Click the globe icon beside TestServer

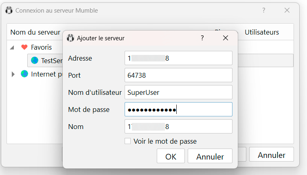coord(35,61)
